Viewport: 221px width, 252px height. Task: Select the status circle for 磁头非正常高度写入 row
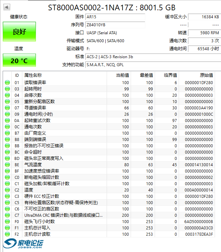[x=7, y=159]
